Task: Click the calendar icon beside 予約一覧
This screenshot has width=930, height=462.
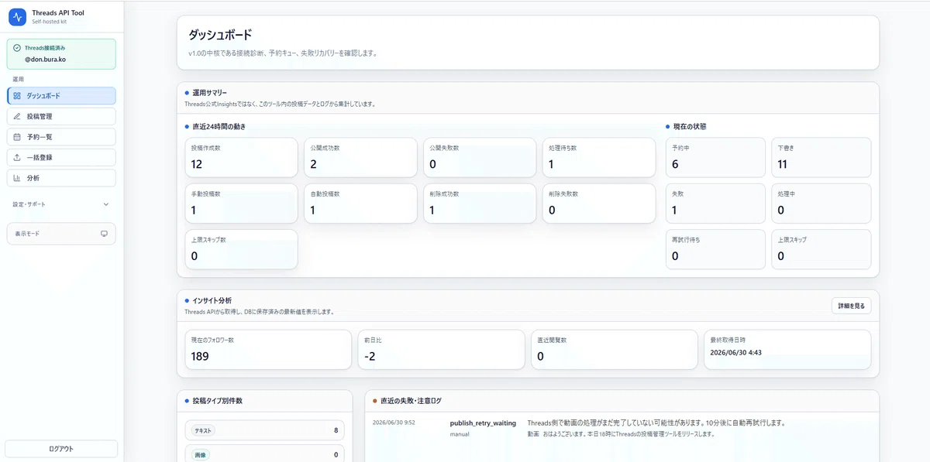Action: click(x=17, y=137)
